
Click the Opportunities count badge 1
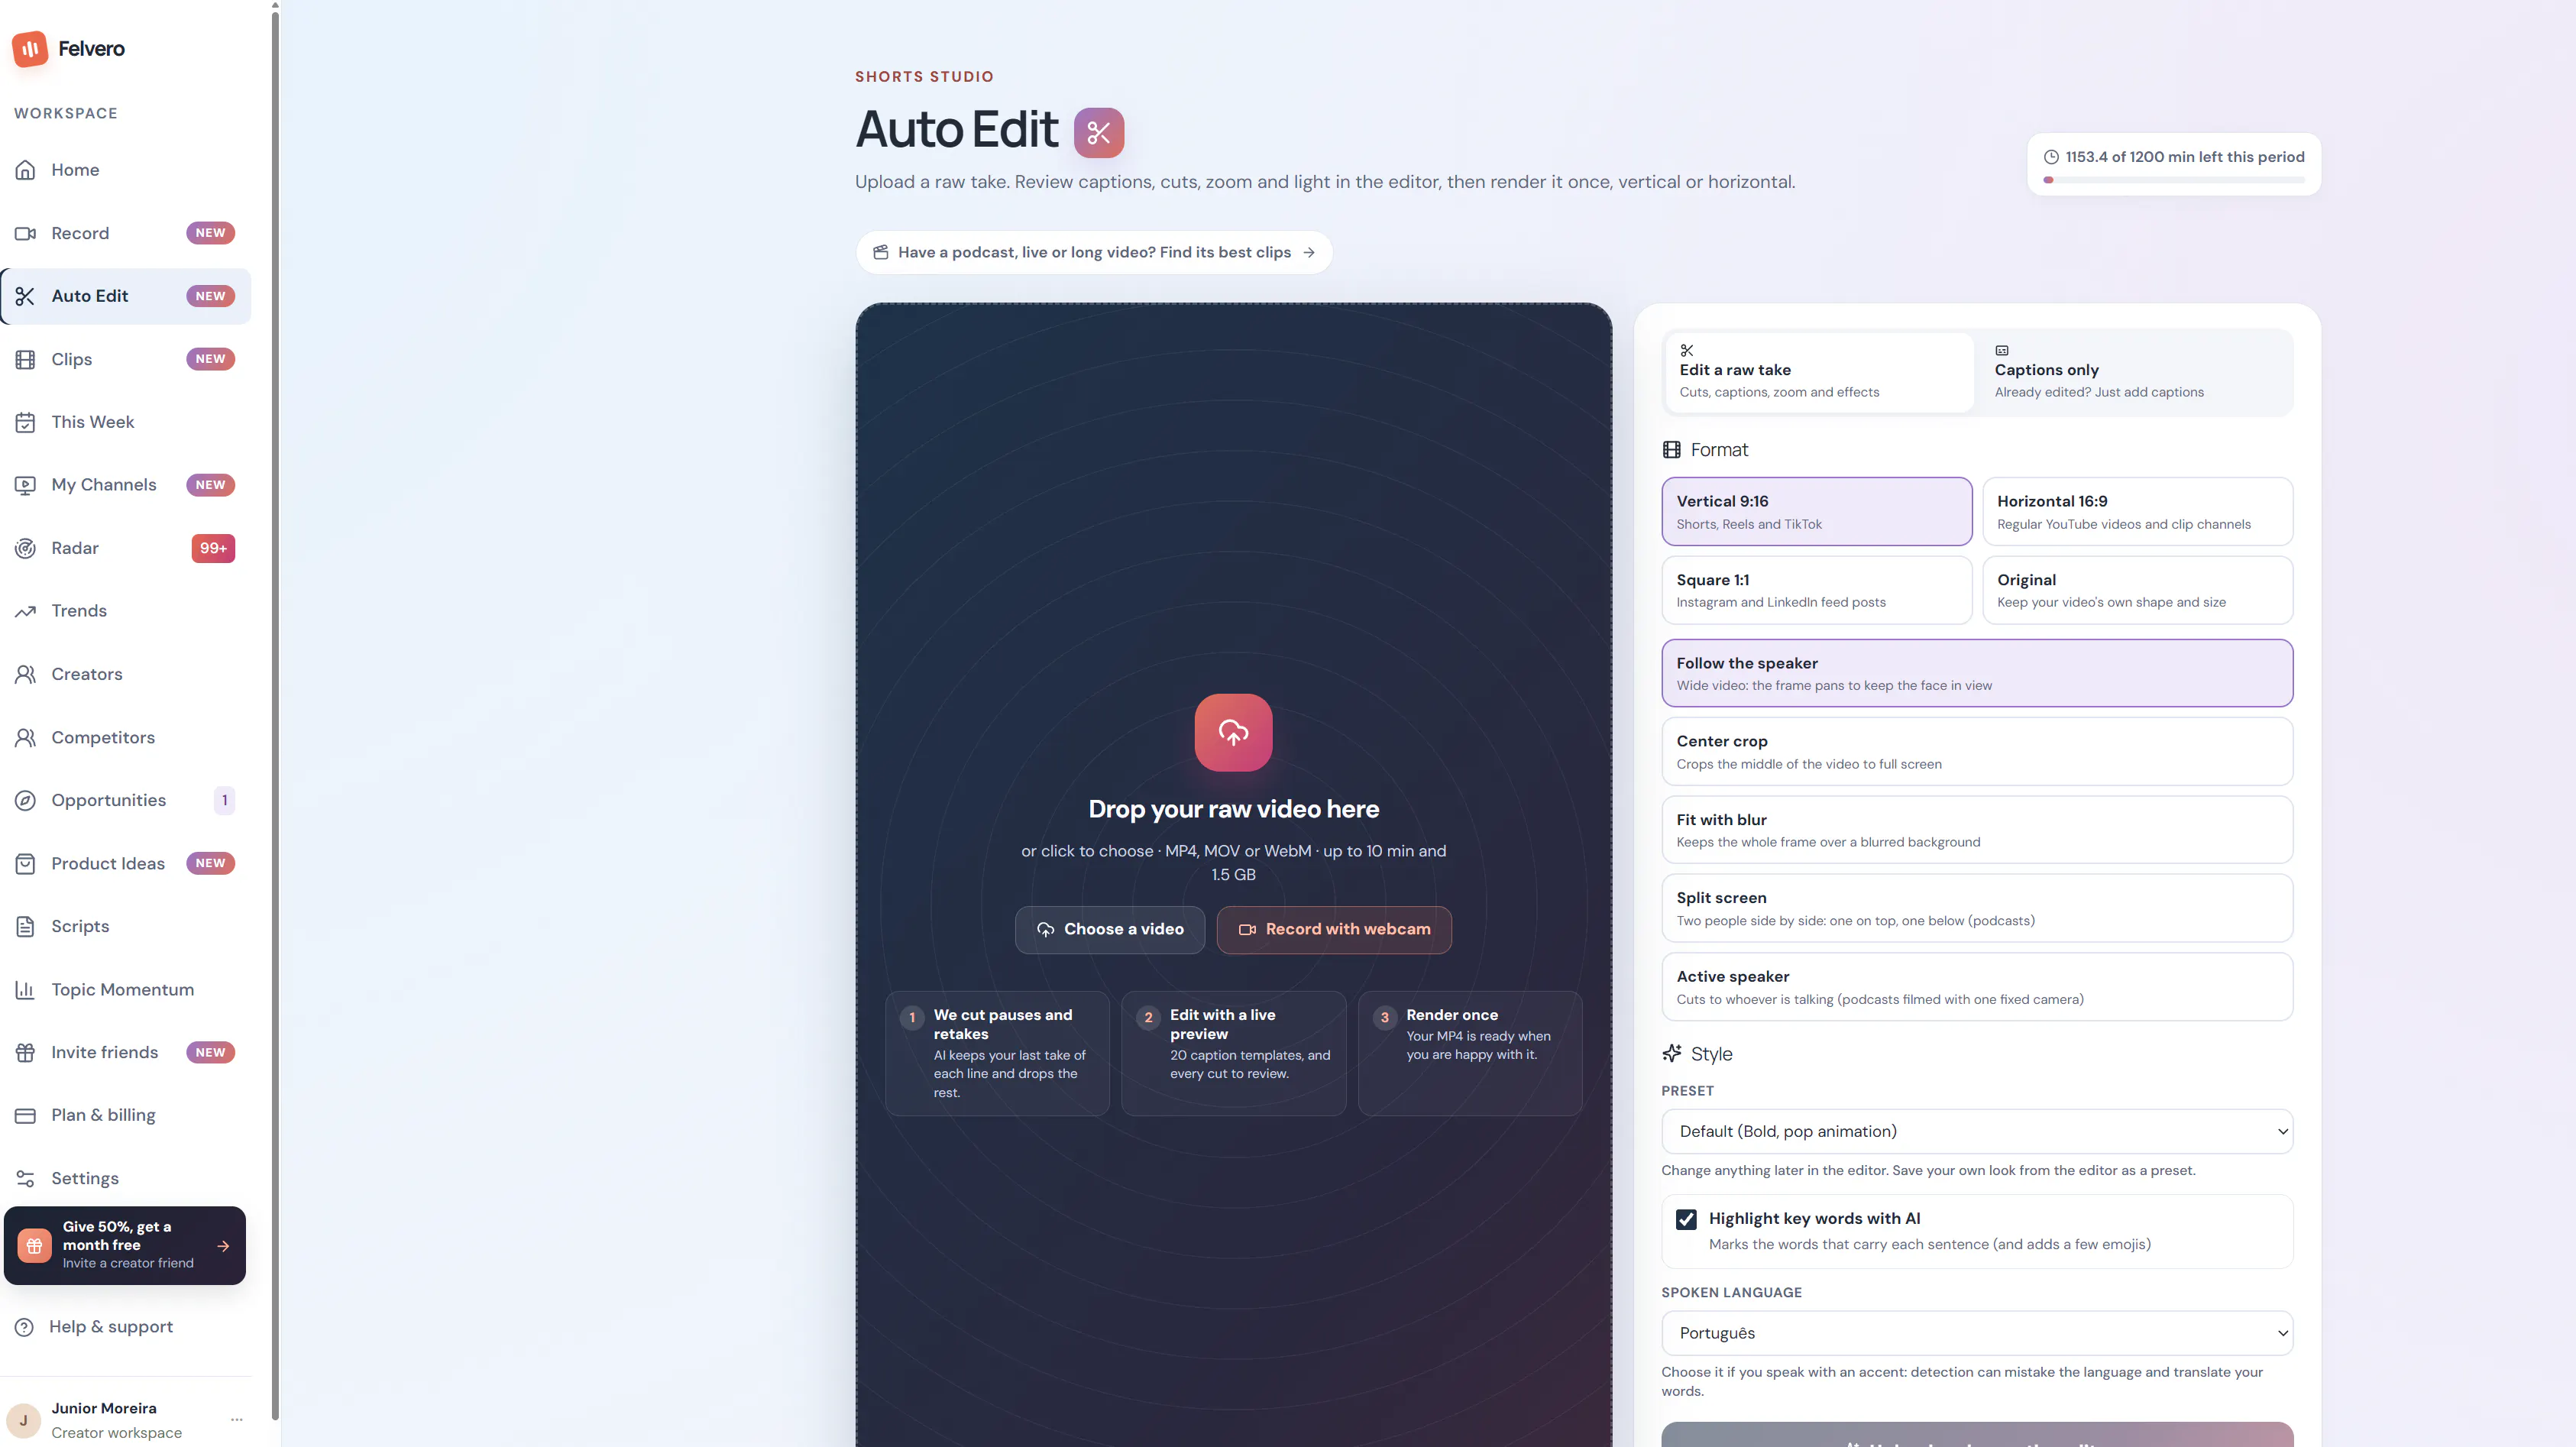(x=225, y=800)
